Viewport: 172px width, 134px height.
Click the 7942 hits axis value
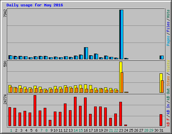(x=5, y=13)
